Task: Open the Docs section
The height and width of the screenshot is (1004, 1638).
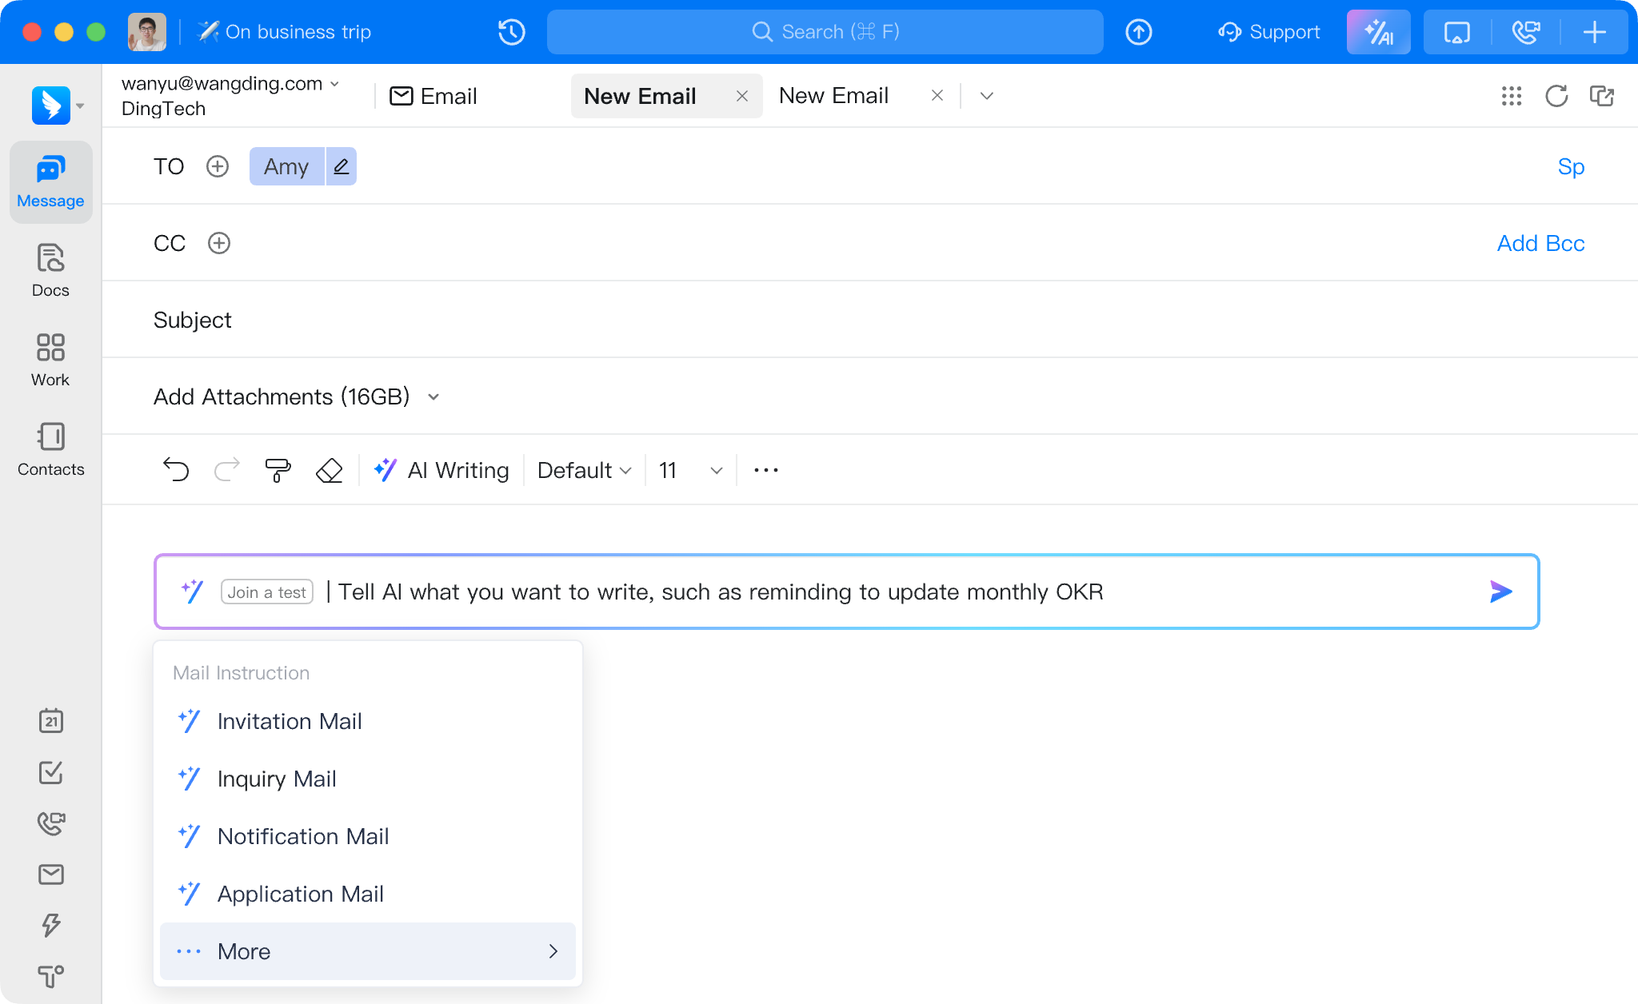Action: point(50,269)
